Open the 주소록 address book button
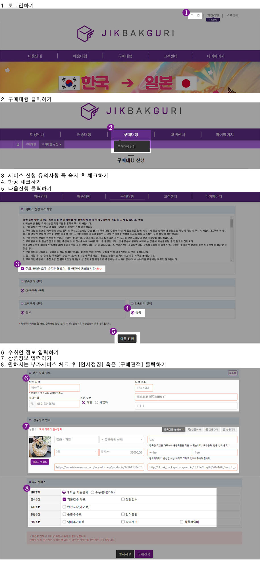The image size is (260, 564). coord(233,373)
